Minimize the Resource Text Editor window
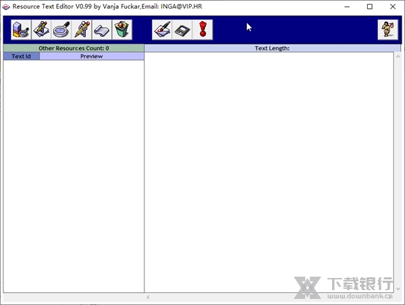Viewport: 405px width, 305px height. coord(347,7)
